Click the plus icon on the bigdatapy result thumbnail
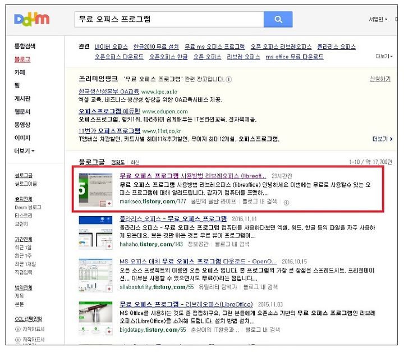Screen dimensions: 404x352 coord(109,332)
